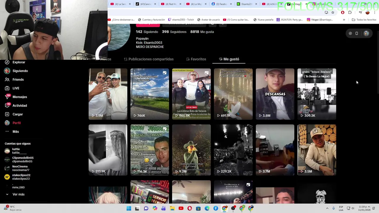379x213 pixels.
Task: Open the weather widget showing 16°C
Action: [x=12, y=208]
